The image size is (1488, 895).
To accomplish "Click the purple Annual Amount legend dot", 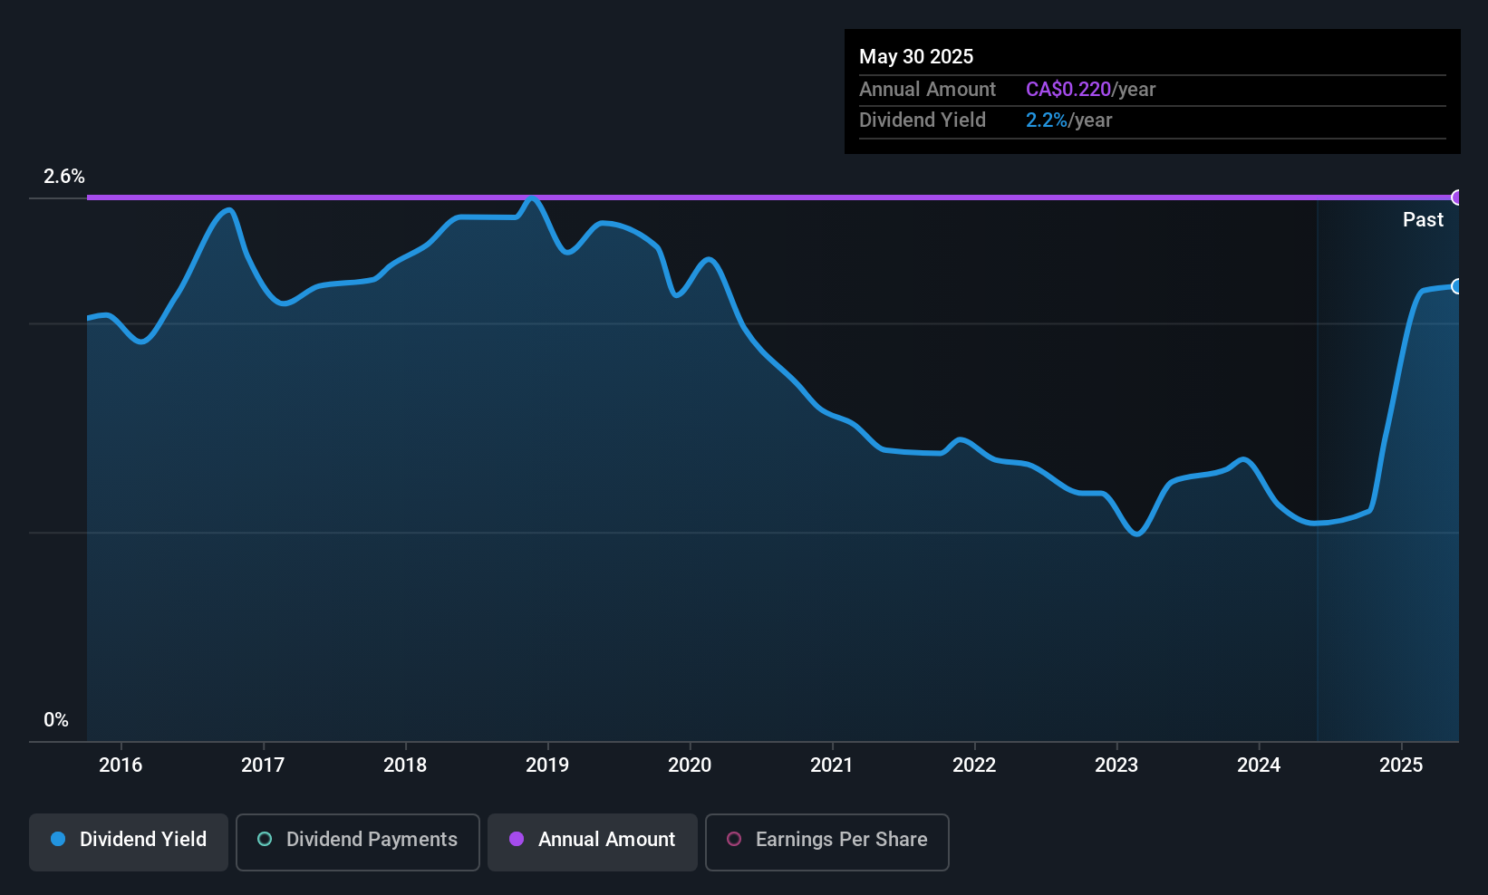I will coord(517,840).
